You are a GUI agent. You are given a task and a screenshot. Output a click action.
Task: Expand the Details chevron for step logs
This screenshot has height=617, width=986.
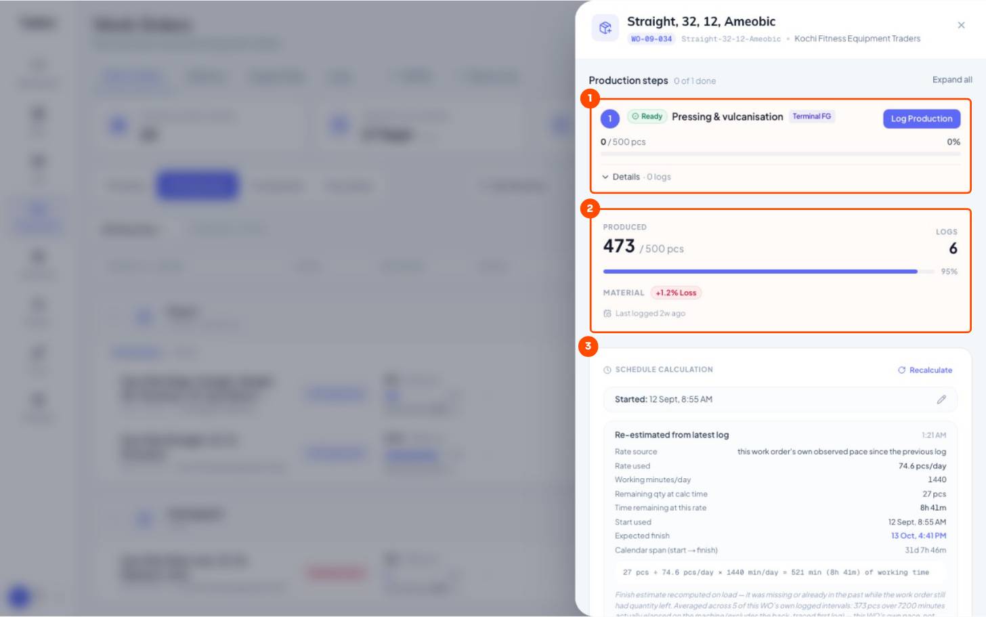click(605, 177)
